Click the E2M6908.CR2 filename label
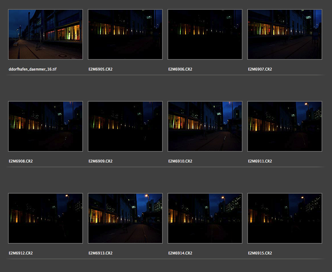This screenshot has height=272, width=332. [x=21, y=161]
